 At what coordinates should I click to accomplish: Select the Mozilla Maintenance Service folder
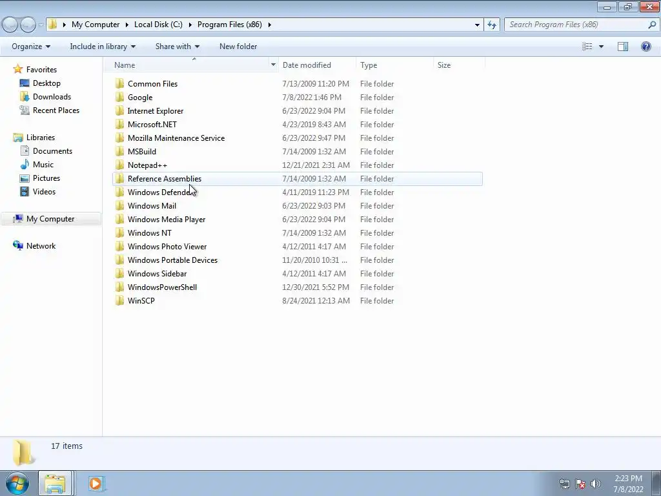tap(176, 138)
